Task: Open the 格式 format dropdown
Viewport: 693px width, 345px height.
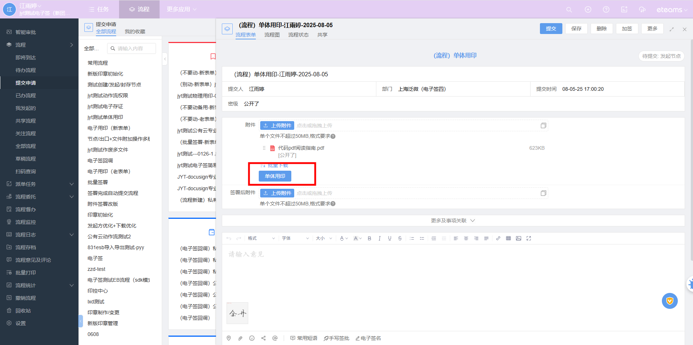Action: tap(261, 238)
